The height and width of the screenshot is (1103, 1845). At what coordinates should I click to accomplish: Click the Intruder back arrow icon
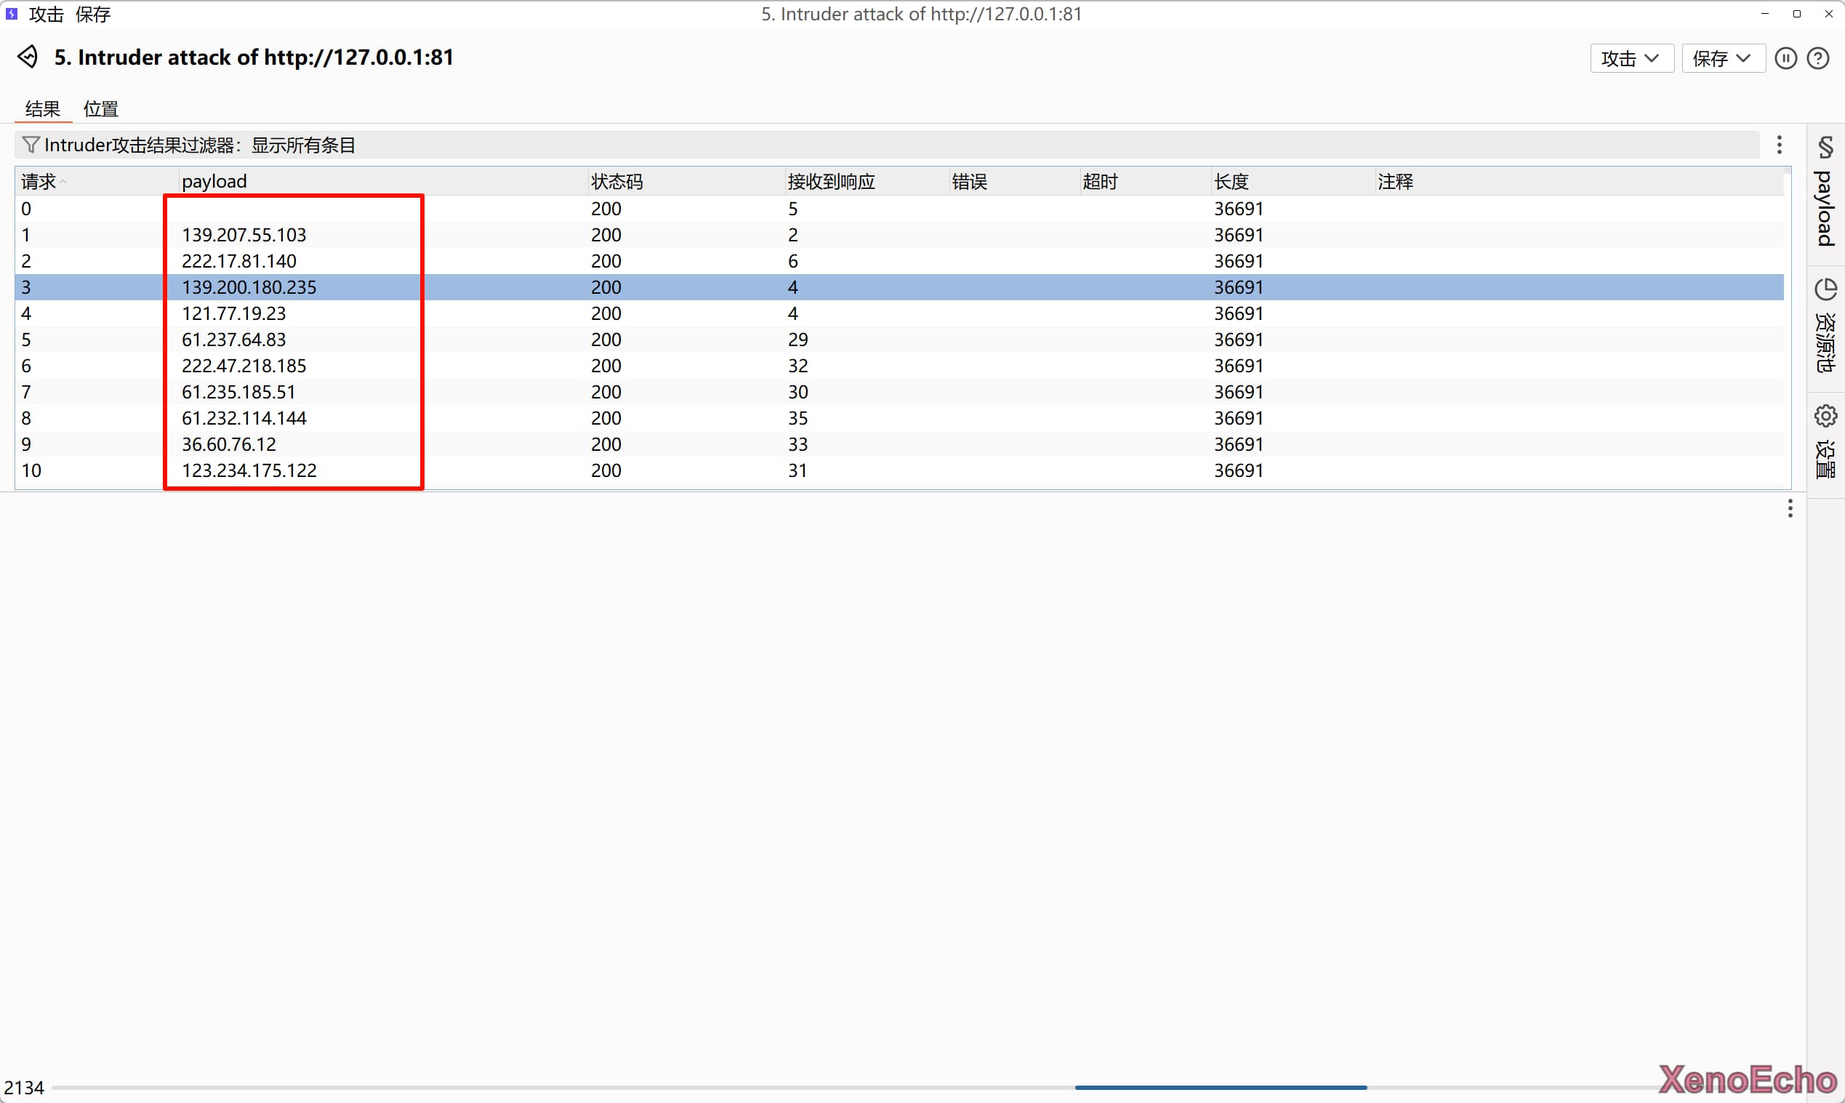28,57
